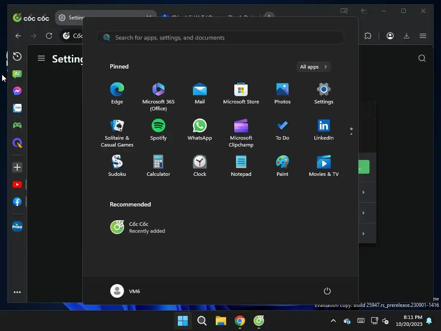The width and height of the screenshot is (441, 331).
Task: Open the Friso sidebar shortcut
Action: point(17,226)
